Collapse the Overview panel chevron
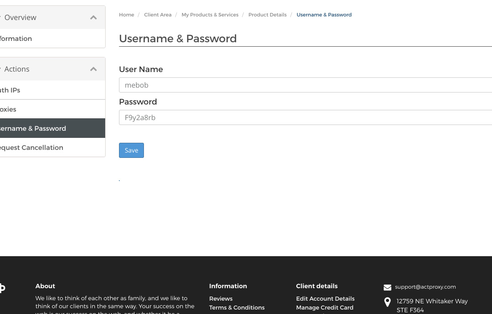492x314 pixels. (94, 17)
